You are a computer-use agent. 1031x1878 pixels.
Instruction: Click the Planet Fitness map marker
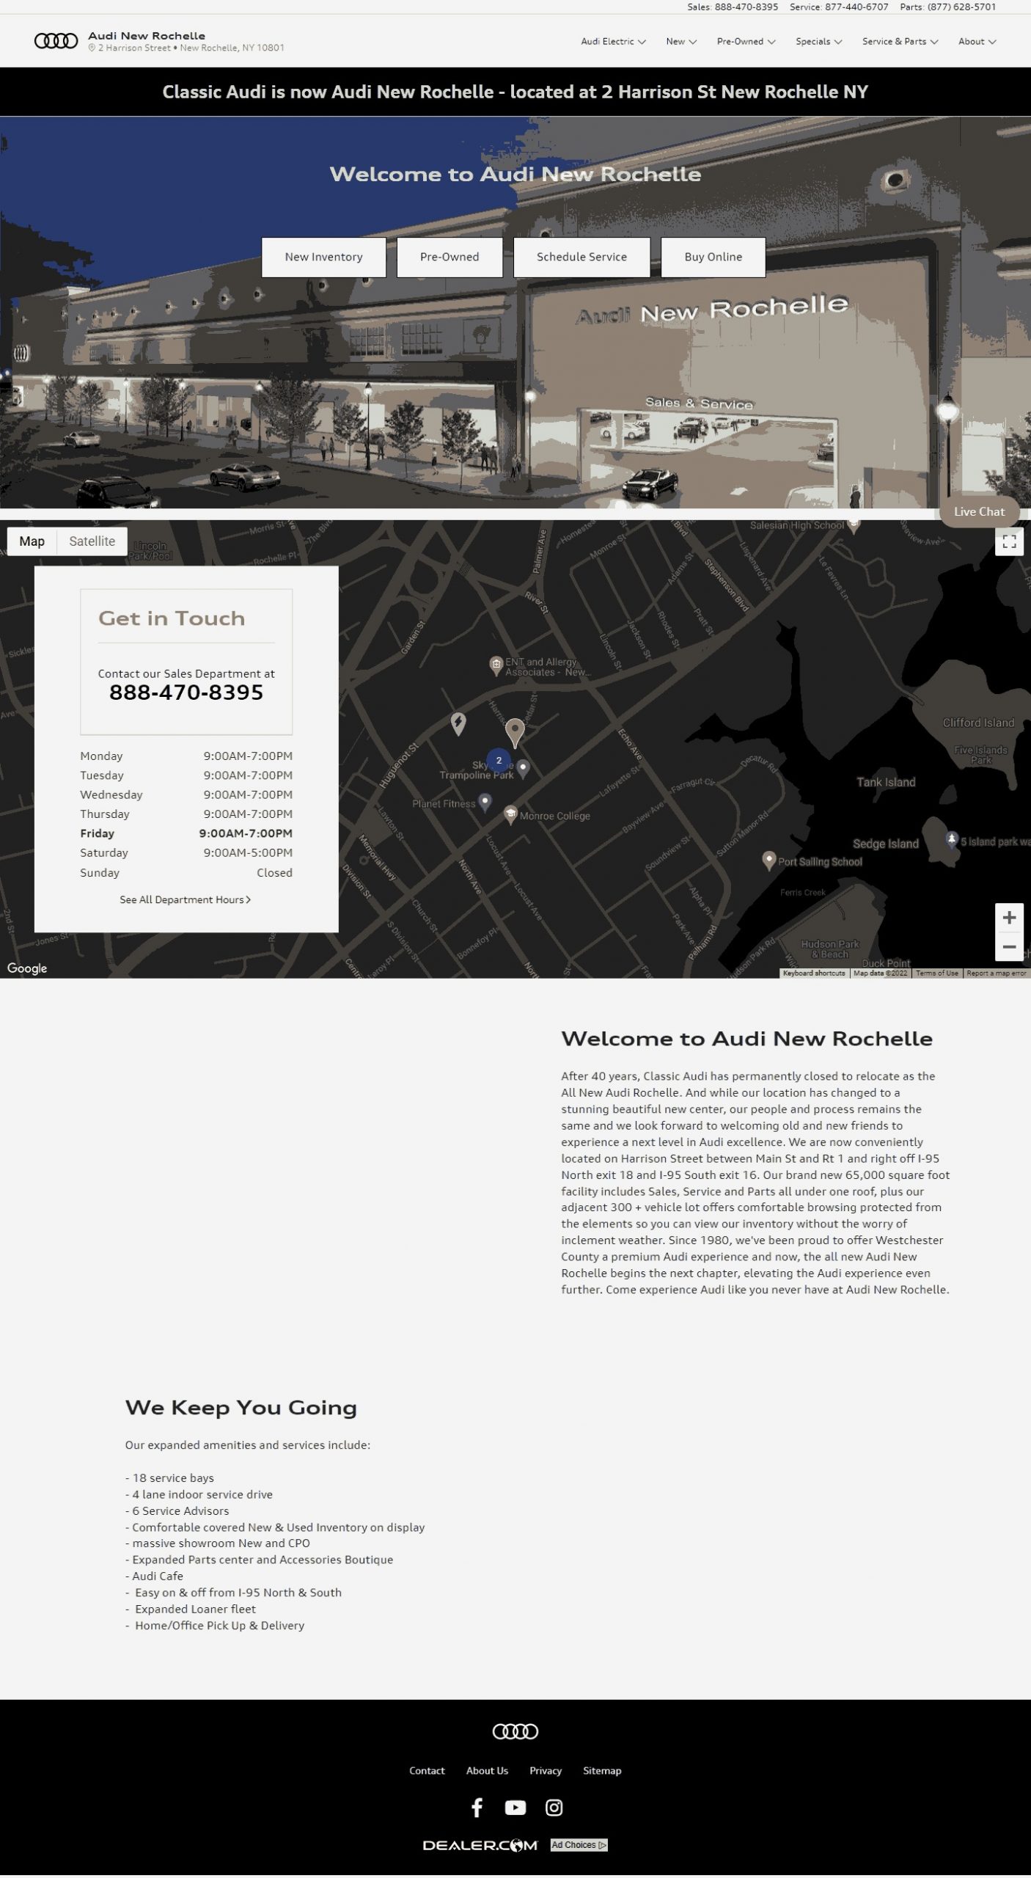[x=485, y=802]
